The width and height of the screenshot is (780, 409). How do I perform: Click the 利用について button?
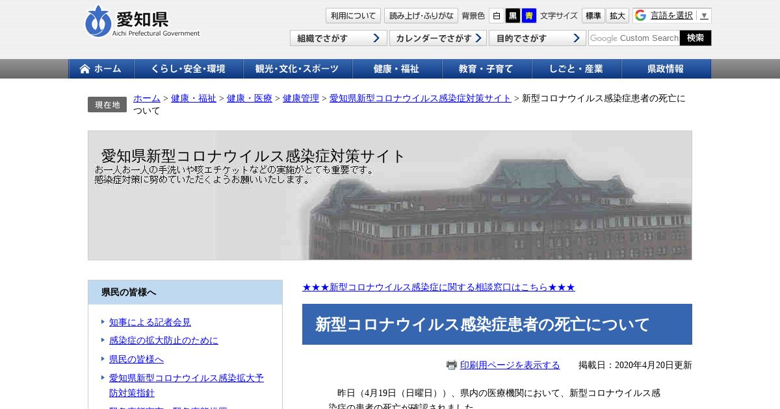(x=353, y=16)
